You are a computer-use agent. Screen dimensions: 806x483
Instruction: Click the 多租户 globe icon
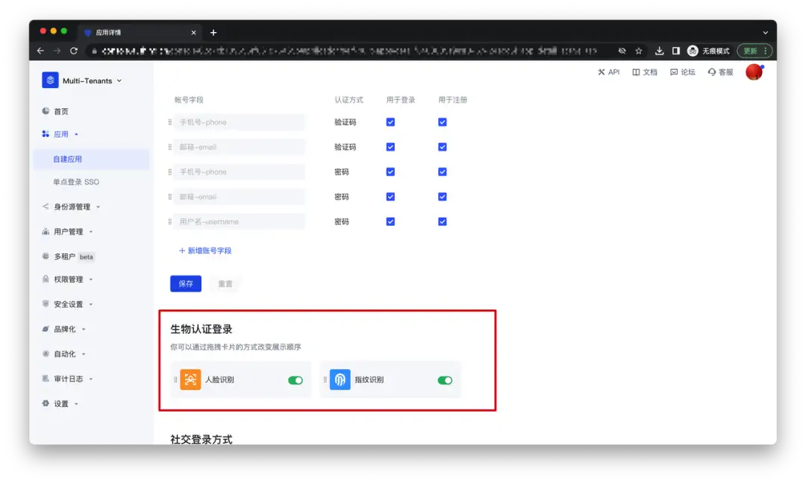46,256
